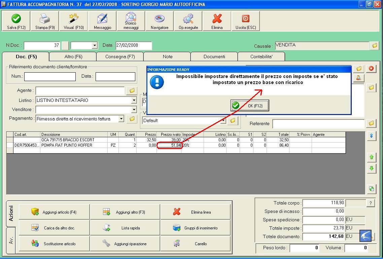Open the Agente lookup folder icon
383x259 pixels.
[x=132, y=90]
